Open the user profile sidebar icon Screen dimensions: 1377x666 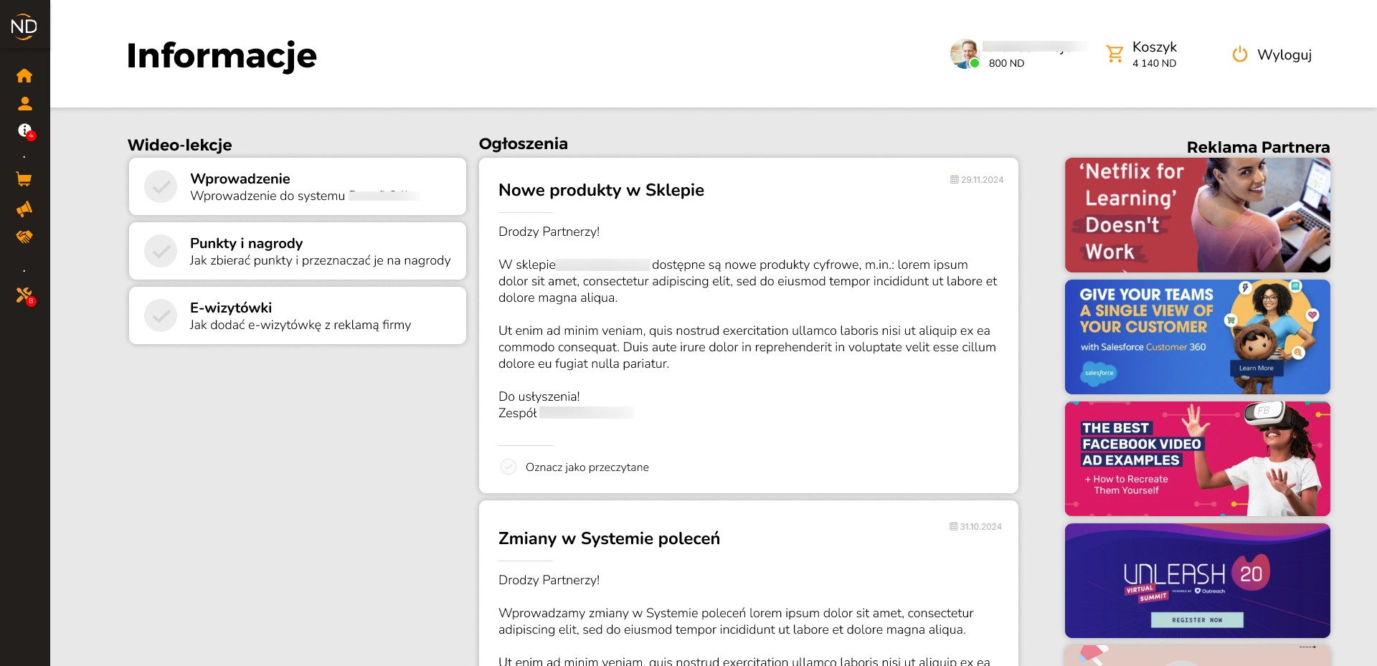pyautogui.click(x=24, y=103)
